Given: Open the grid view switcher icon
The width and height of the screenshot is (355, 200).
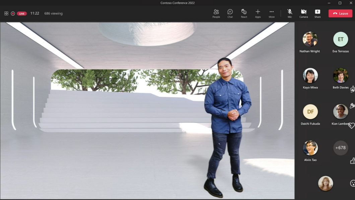Looking at the screenshot, I should [x=6, y=14].
